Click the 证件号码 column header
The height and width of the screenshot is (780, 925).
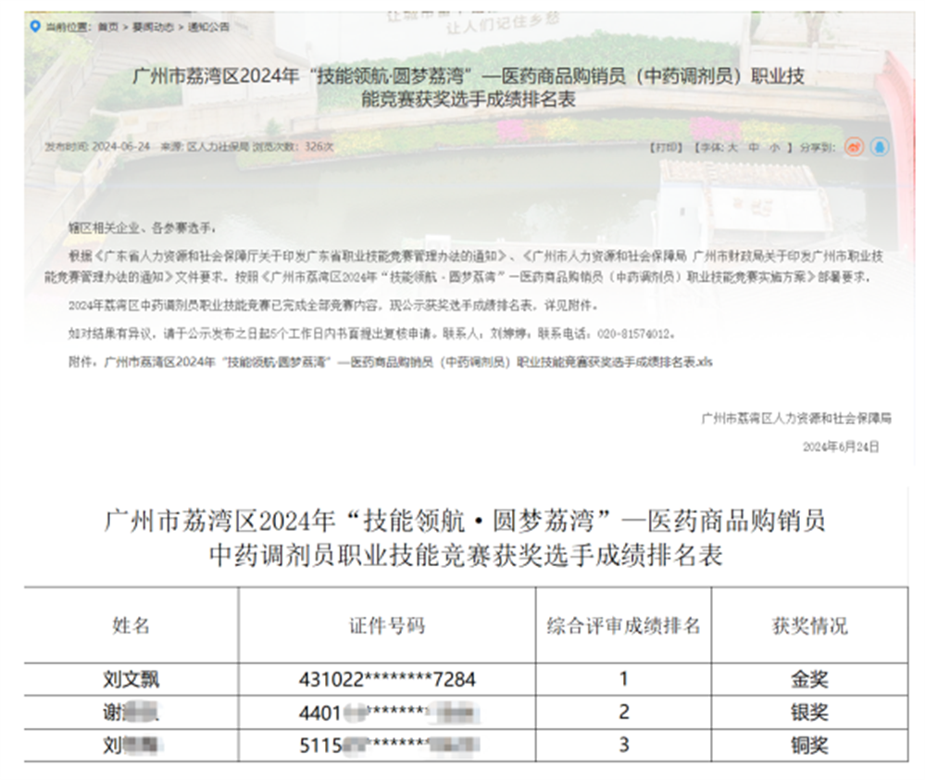point(388,625)
